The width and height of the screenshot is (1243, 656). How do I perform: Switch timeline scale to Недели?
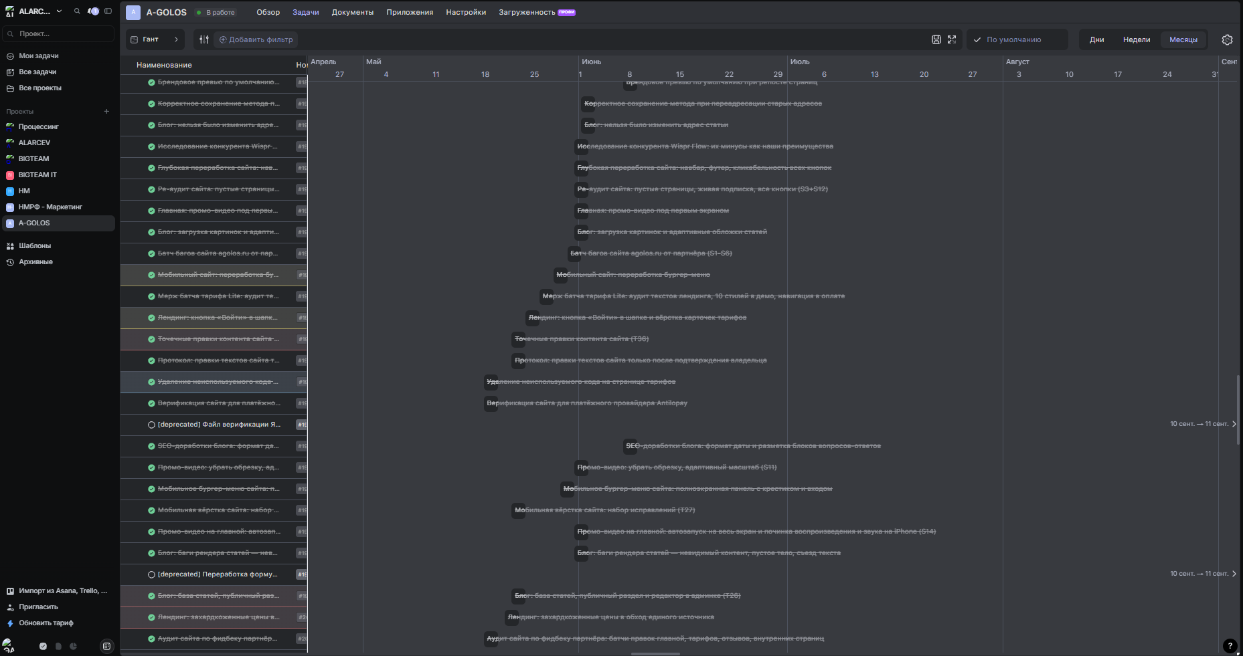pyautogui.click(x=1137, y=39)
